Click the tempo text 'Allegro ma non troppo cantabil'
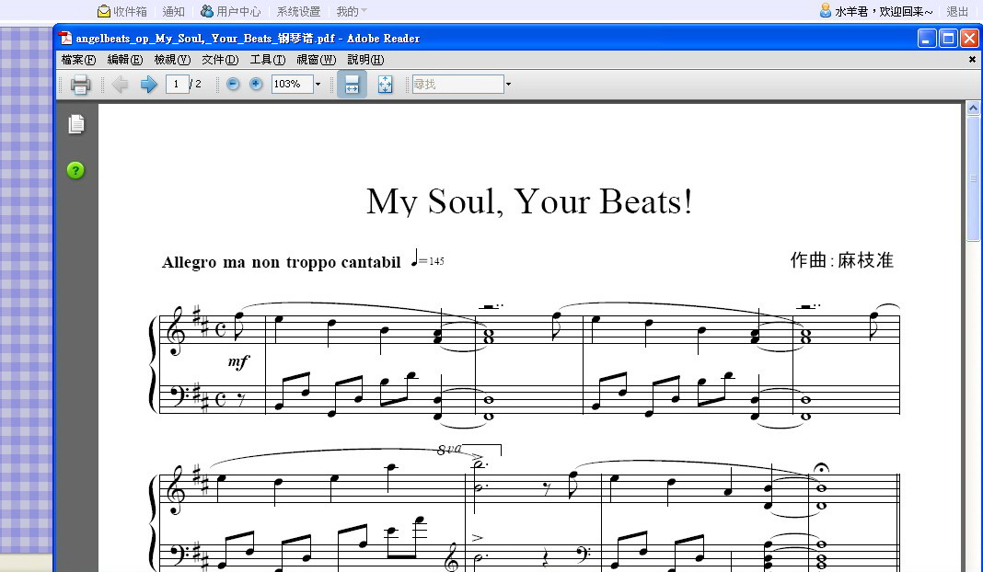 [281, 262]
